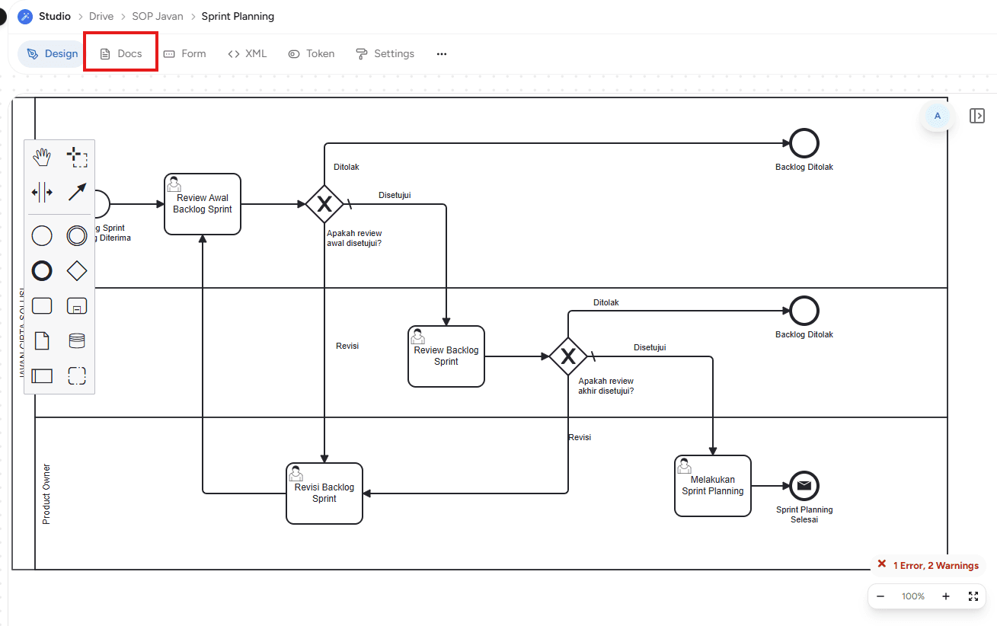Create an end event from palette
The width and height of the screenshot is (997, 626).
click(x=42, y=271)
